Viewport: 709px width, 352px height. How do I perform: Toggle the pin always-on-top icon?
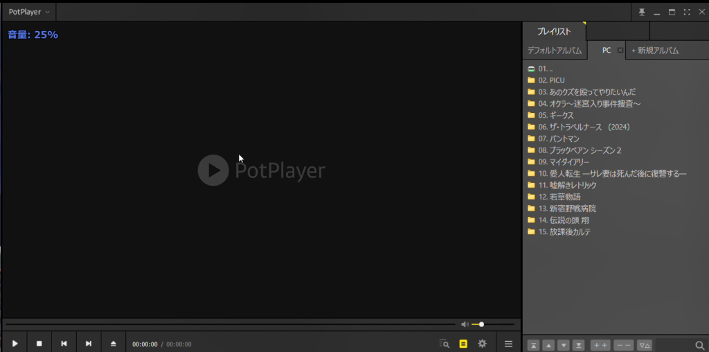pos(641,12)
